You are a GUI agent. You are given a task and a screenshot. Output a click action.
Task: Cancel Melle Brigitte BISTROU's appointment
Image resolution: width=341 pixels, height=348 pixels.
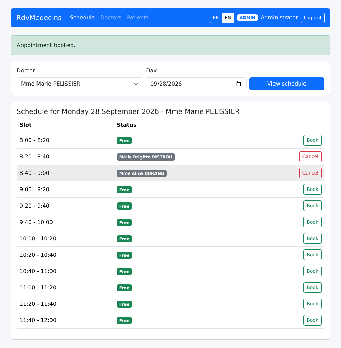point(310,157)
